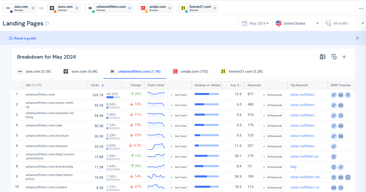Image resolution: width=366 pixels, height=192 pixels.
Task: Remove asos.com from comparison
Action: click(77, 8)
